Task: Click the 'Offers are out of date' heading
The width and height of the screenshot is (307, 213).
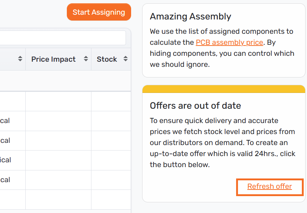Action: [x=195, y=106]
